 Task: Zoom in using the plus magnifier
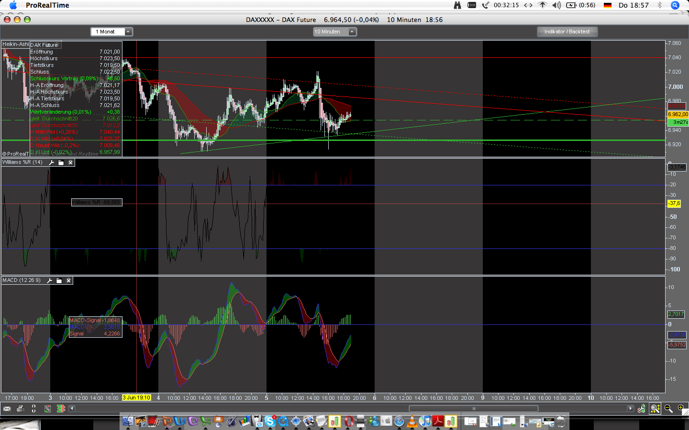coord(681,408)
